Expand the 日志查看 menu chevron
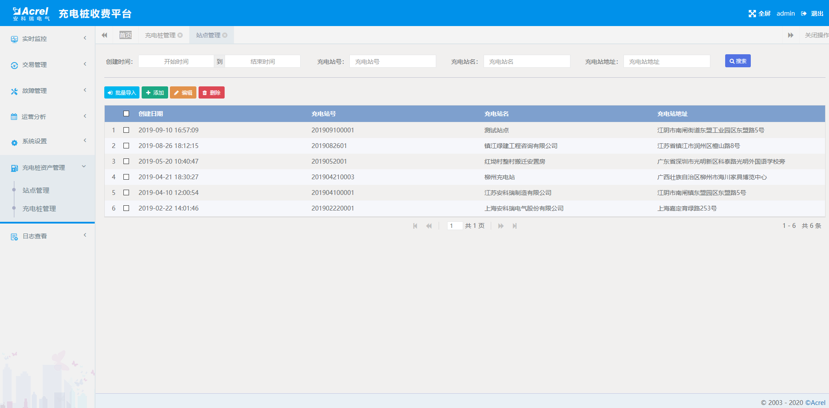 [85, 235]
